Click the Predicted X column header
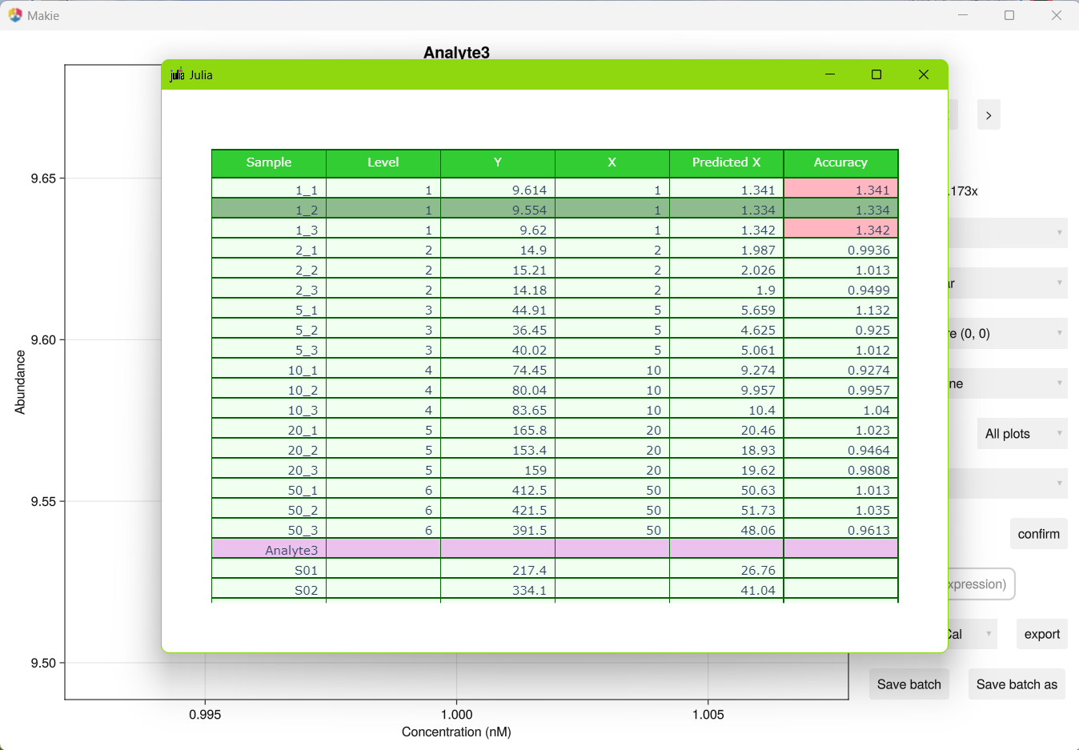Image resolution: width=1079 pixels, height=750 pixels. (727, 163)
